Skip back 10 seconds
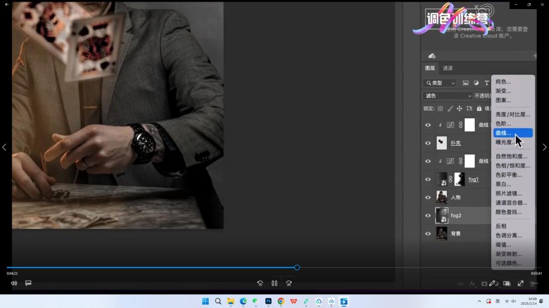The width and height of the screenshot is (549, 308). (x=260, y=283)
